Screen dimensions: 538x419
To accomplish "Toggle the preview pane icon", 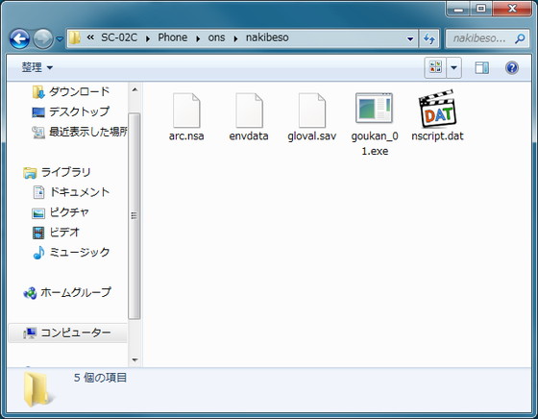I will click(481, 67).
